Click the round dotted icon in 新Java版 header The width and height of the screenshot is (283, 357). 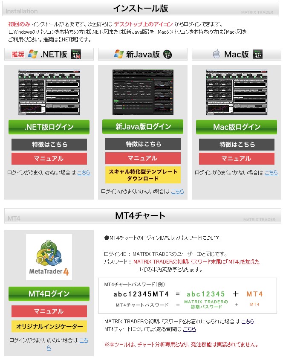point(167,54)
